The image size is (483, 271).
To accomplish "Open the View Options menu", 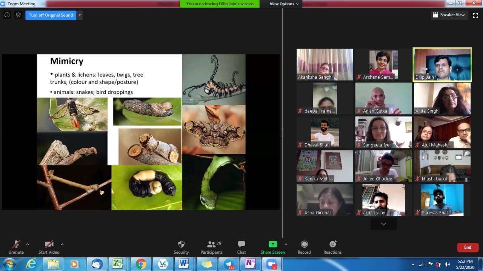I will [284, 4].
